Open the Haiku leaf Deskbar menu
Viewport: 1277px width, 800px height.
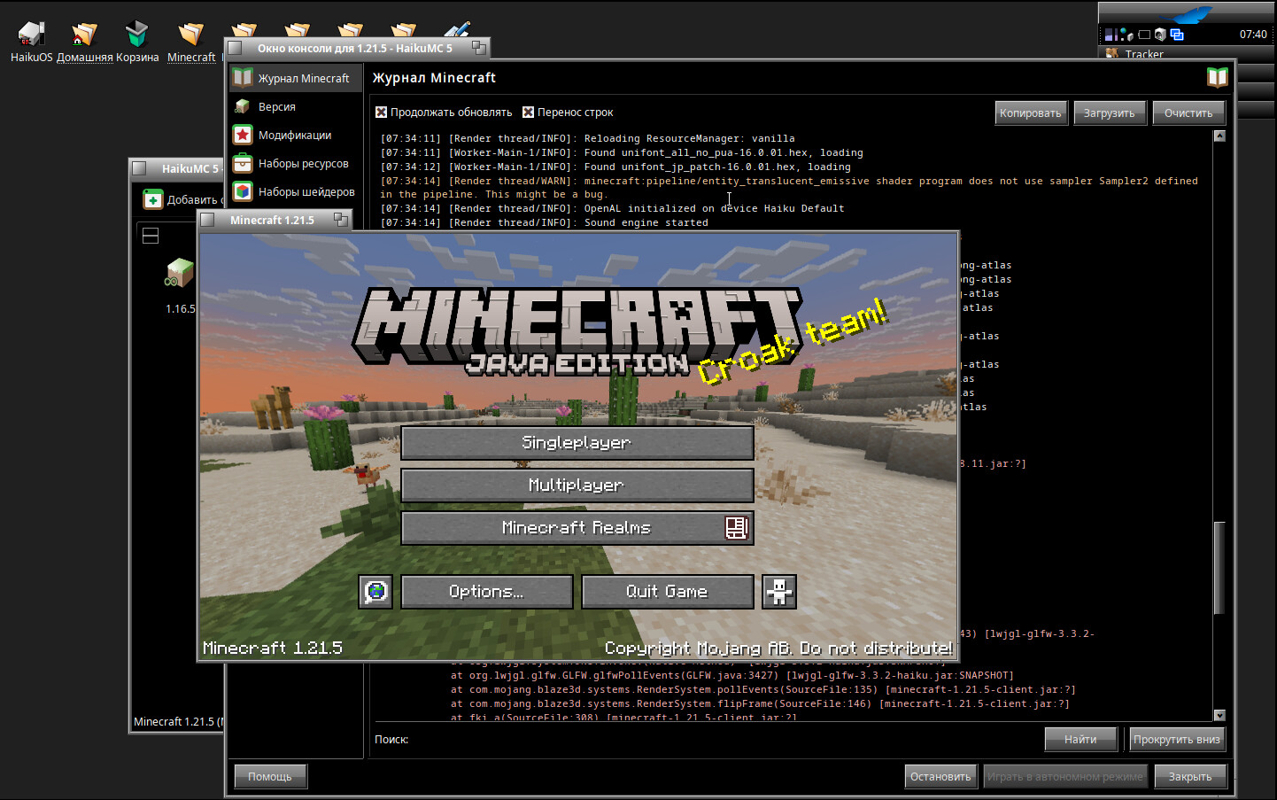[1185, 13]
